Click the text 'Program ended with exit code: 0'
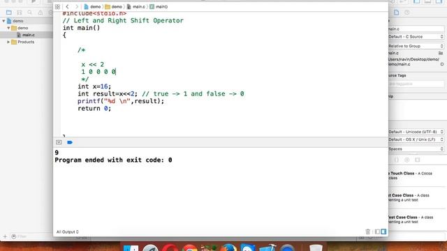The width and height of the screenshot is (447, 251). tap(113, 160)
